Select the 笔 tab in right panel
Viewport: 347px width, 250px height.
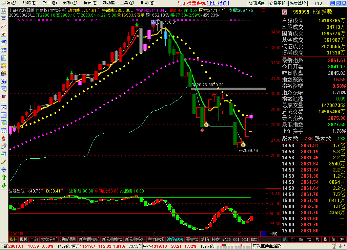(285, 240)
